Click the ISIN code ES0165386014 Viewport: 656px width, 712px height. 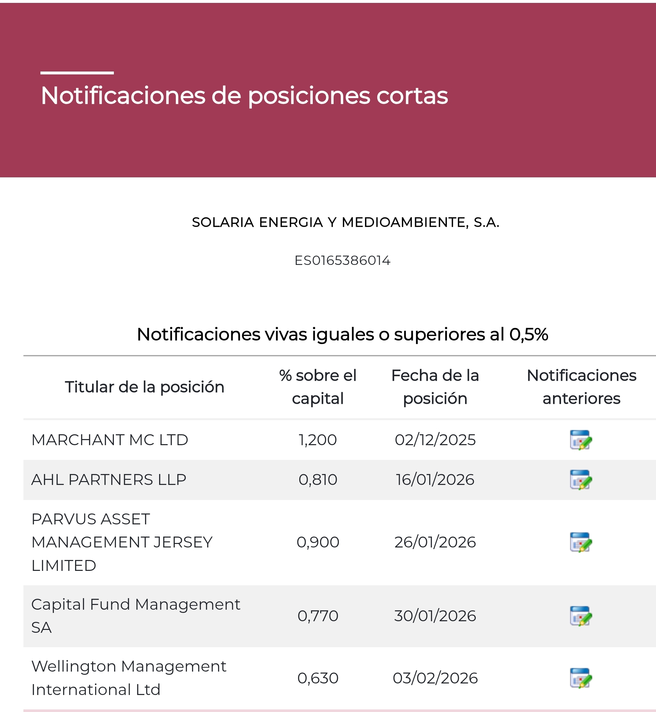(342, 260)
